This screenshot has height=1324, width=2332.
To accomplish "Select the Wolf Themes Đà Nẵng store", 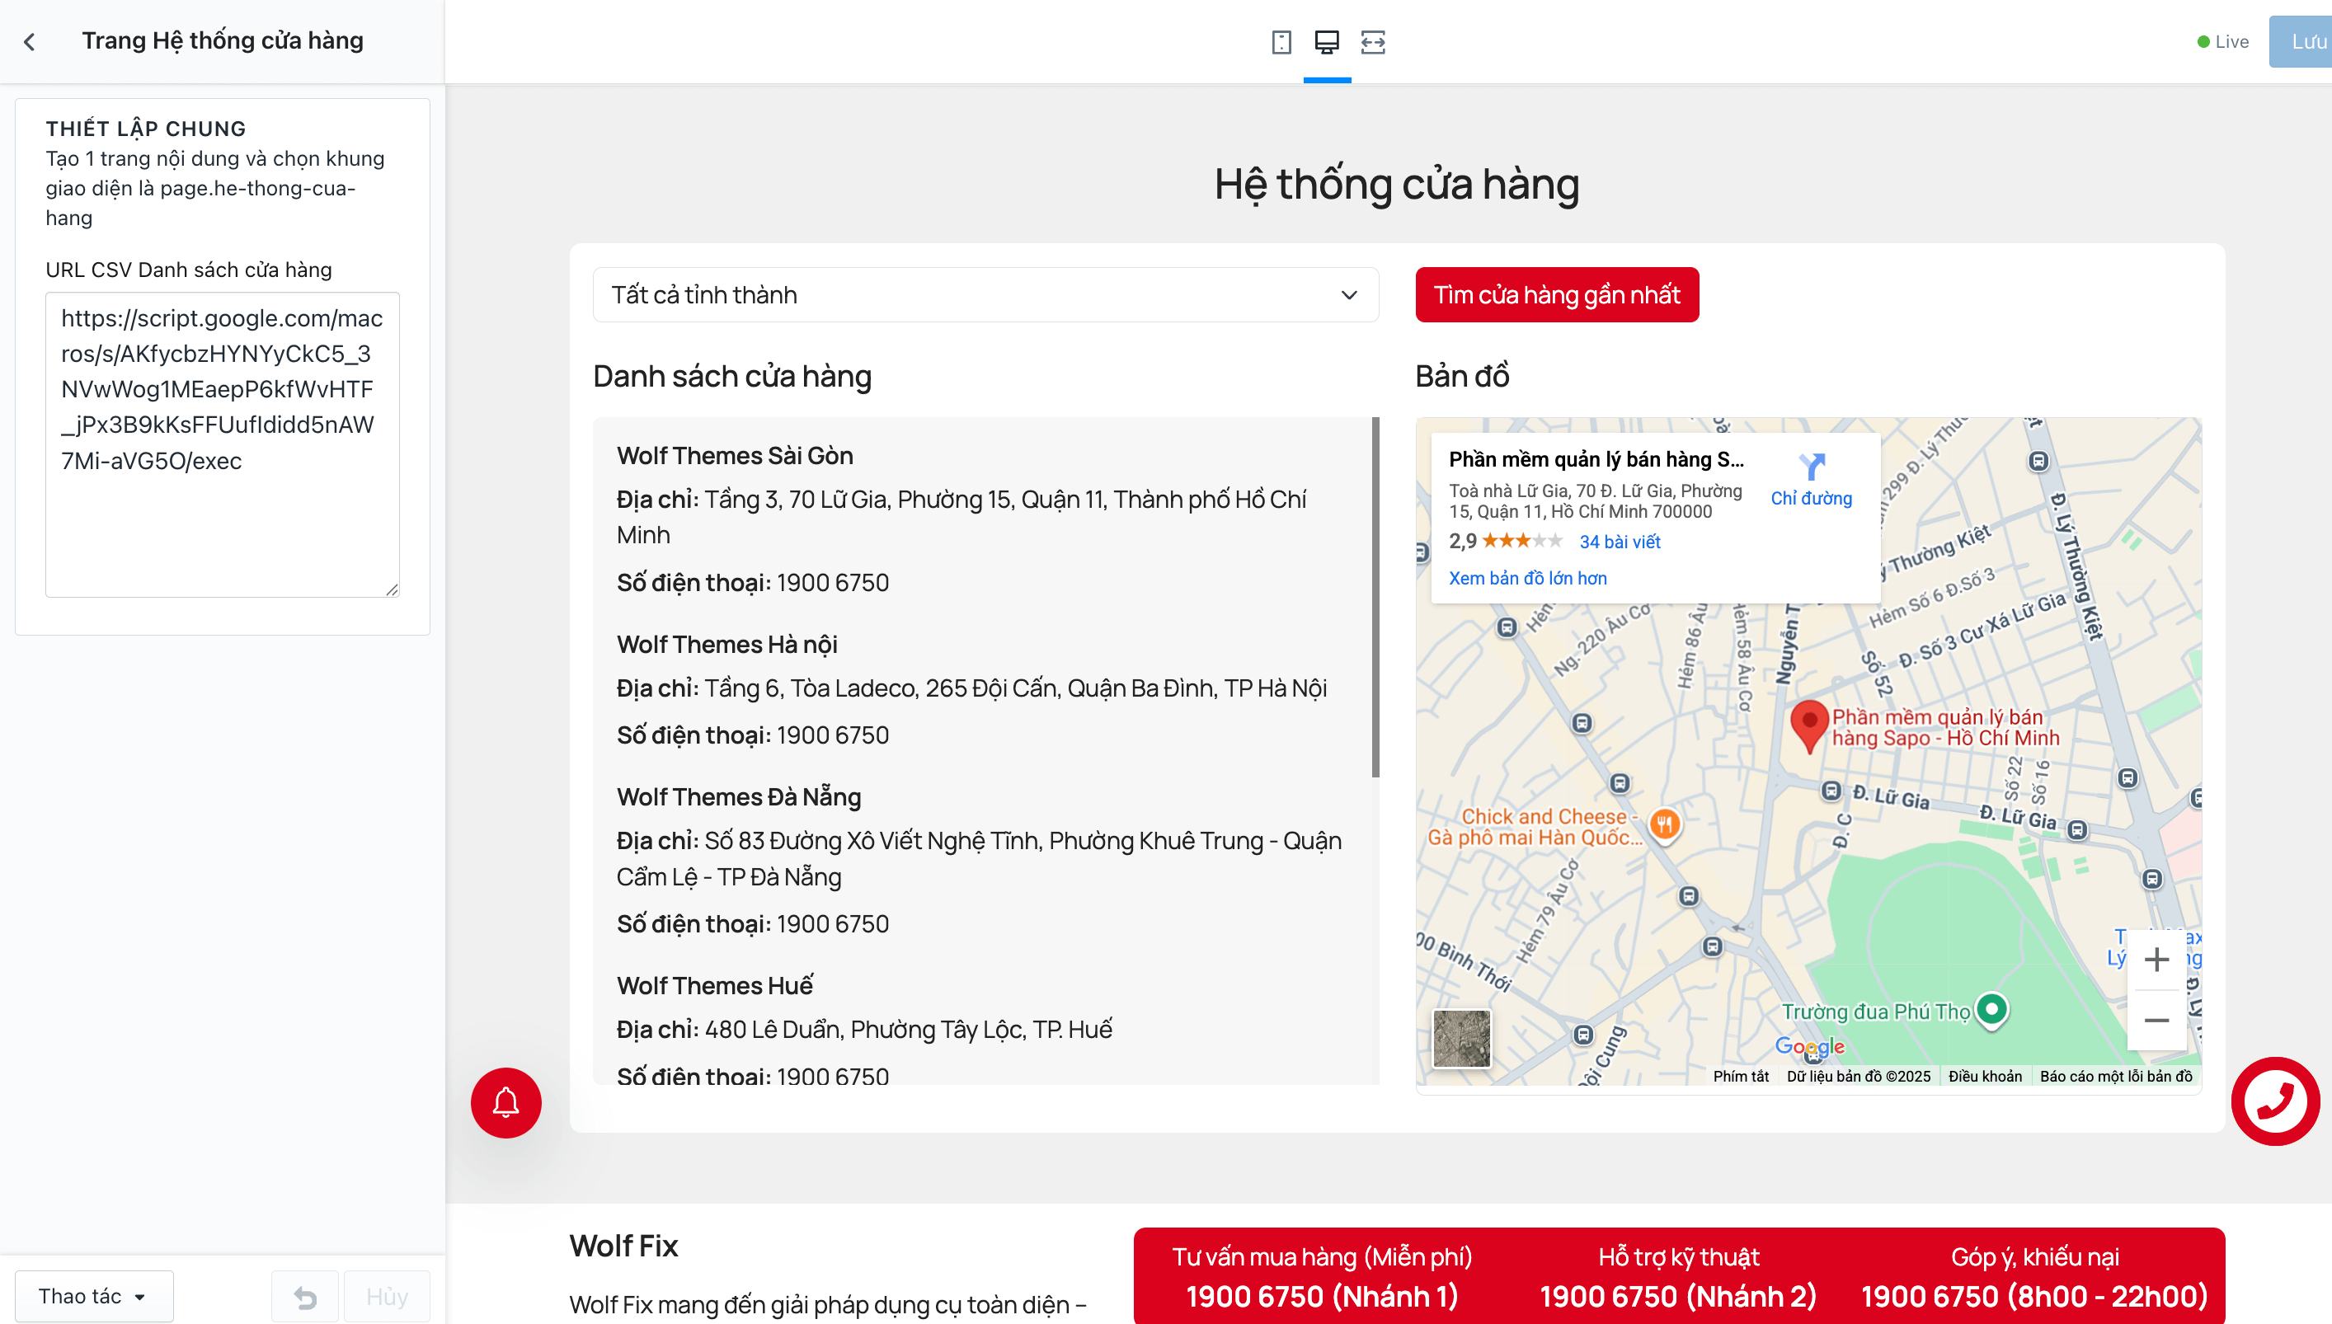I will (x=739, y=797).
